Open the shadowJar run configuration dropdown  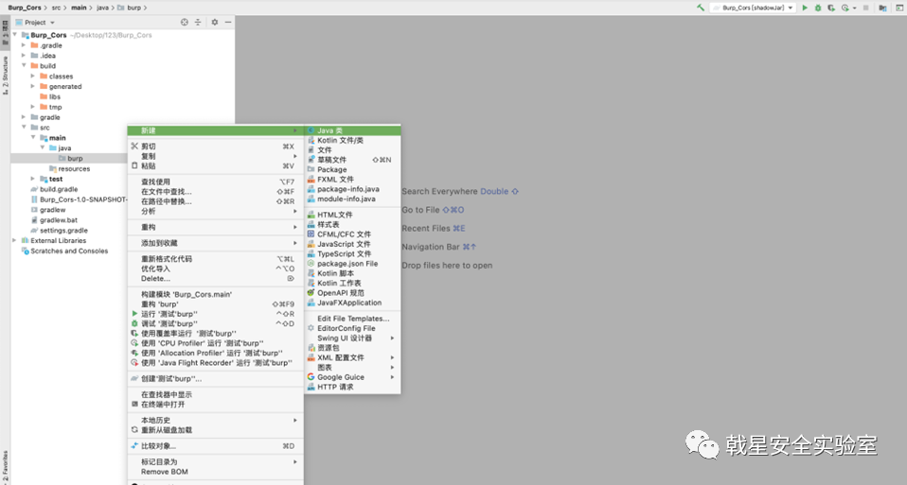coord(753,8)
